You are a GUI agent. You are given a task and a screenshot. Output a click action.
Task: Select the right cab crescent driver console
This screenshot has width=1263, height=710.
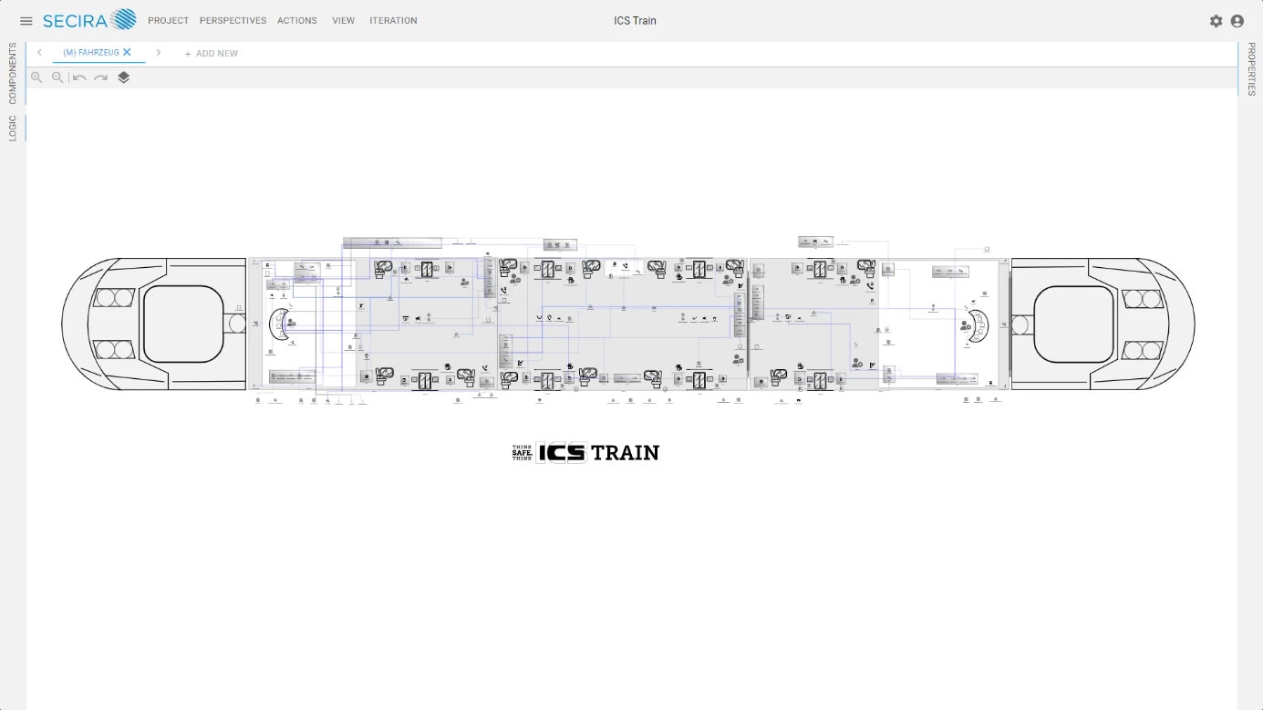point(981,326)
